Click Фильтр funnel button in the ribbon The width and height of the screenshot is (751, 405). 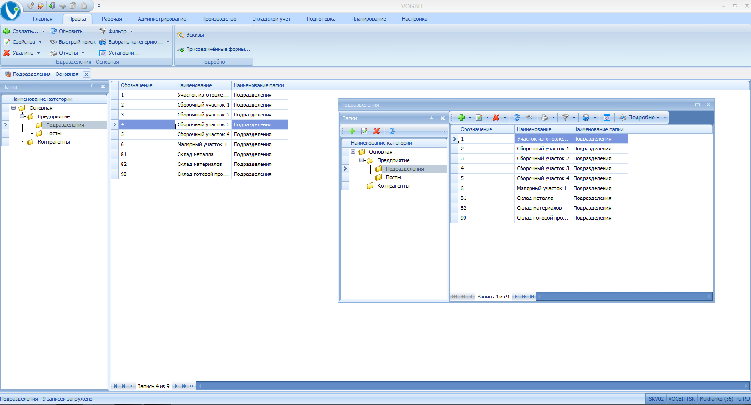pyautogui.click(x=113, y=31)
